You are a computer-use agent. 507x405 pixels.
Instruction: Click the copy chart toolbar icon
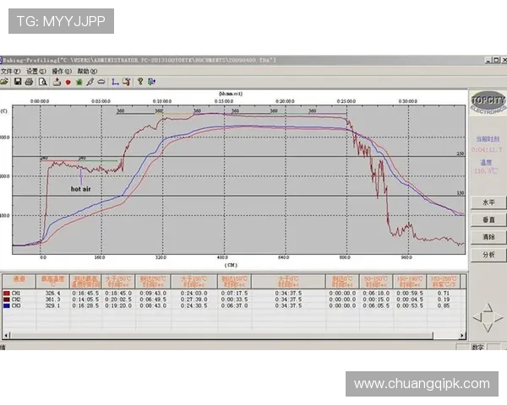pos(127,82)
